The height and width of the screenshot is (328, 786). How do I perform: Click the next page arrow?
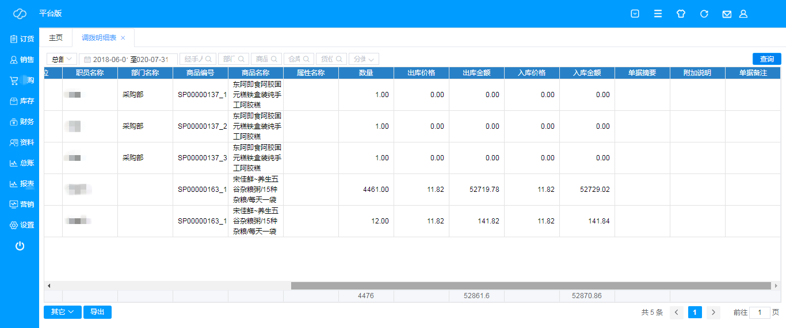[x=713, y=312]
